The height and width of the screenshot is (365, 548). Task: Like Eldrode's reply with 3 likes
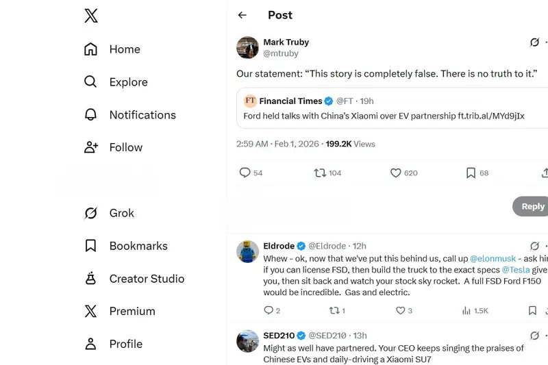401,311
